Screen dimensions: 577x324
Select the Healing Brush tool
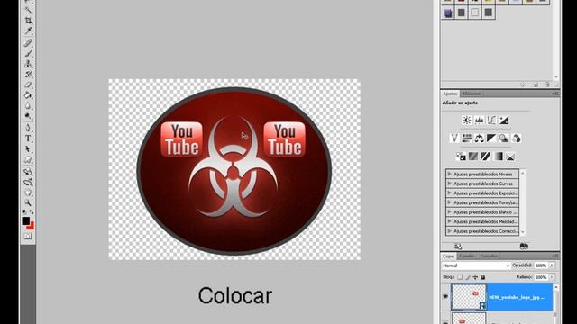(28, 43)
